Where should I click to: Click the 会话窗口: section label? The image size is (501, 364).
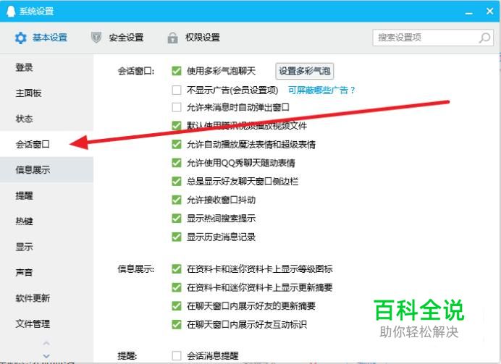click(x=136, y=71)
